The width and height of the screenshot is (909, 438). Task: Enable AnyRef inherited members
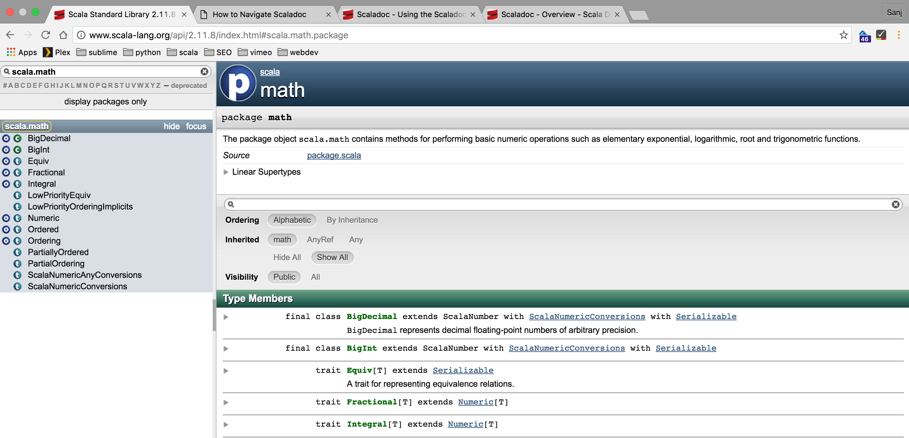(320, 240)
